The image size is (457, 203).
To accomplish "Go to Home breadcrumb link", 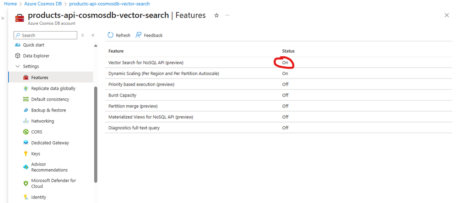I will [11, 4].
